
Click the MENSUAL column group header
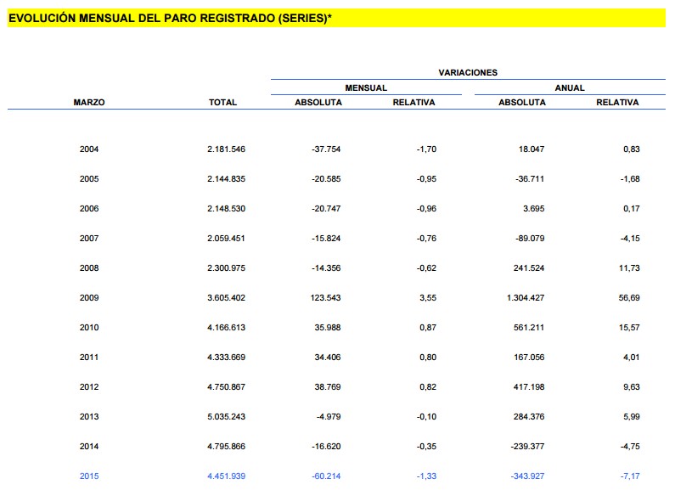pyautogui.click(x=366, y=87)
